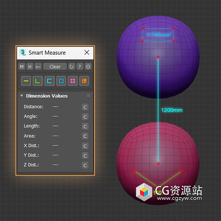Select the yellow distance line tool
Image resolution: width=221 pixels, height=221 pixels.
[26, 81]
